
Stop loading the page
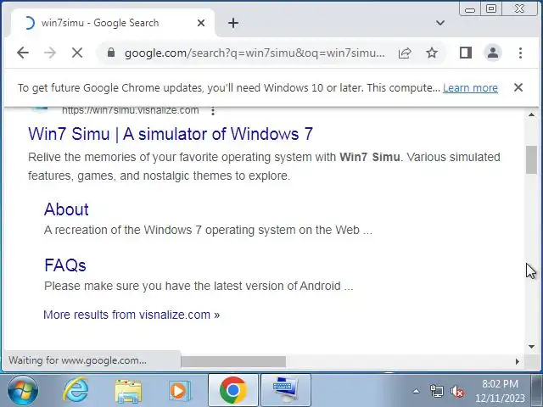77,53
